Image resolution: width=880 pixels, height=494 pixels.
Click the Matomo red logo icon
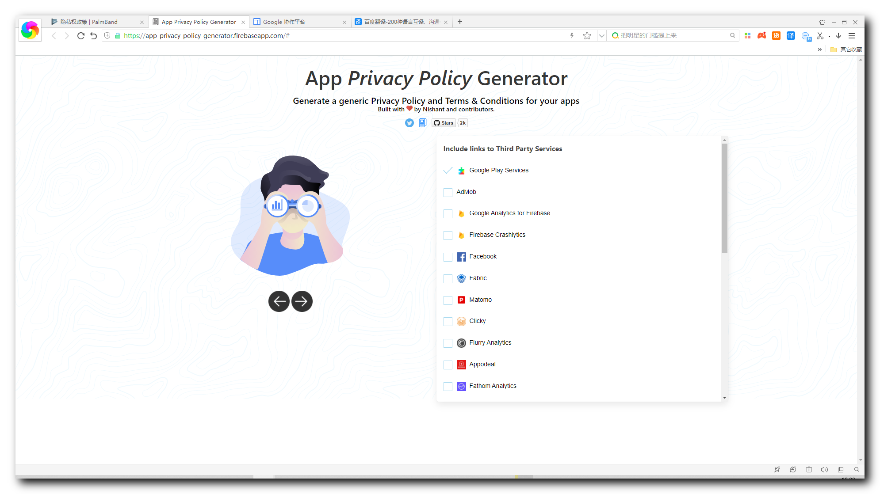click(x=461, y=300)
